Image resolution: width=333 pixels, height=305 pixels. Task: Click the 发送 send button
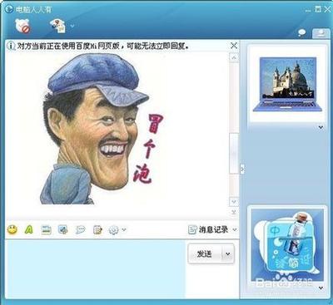205,253
